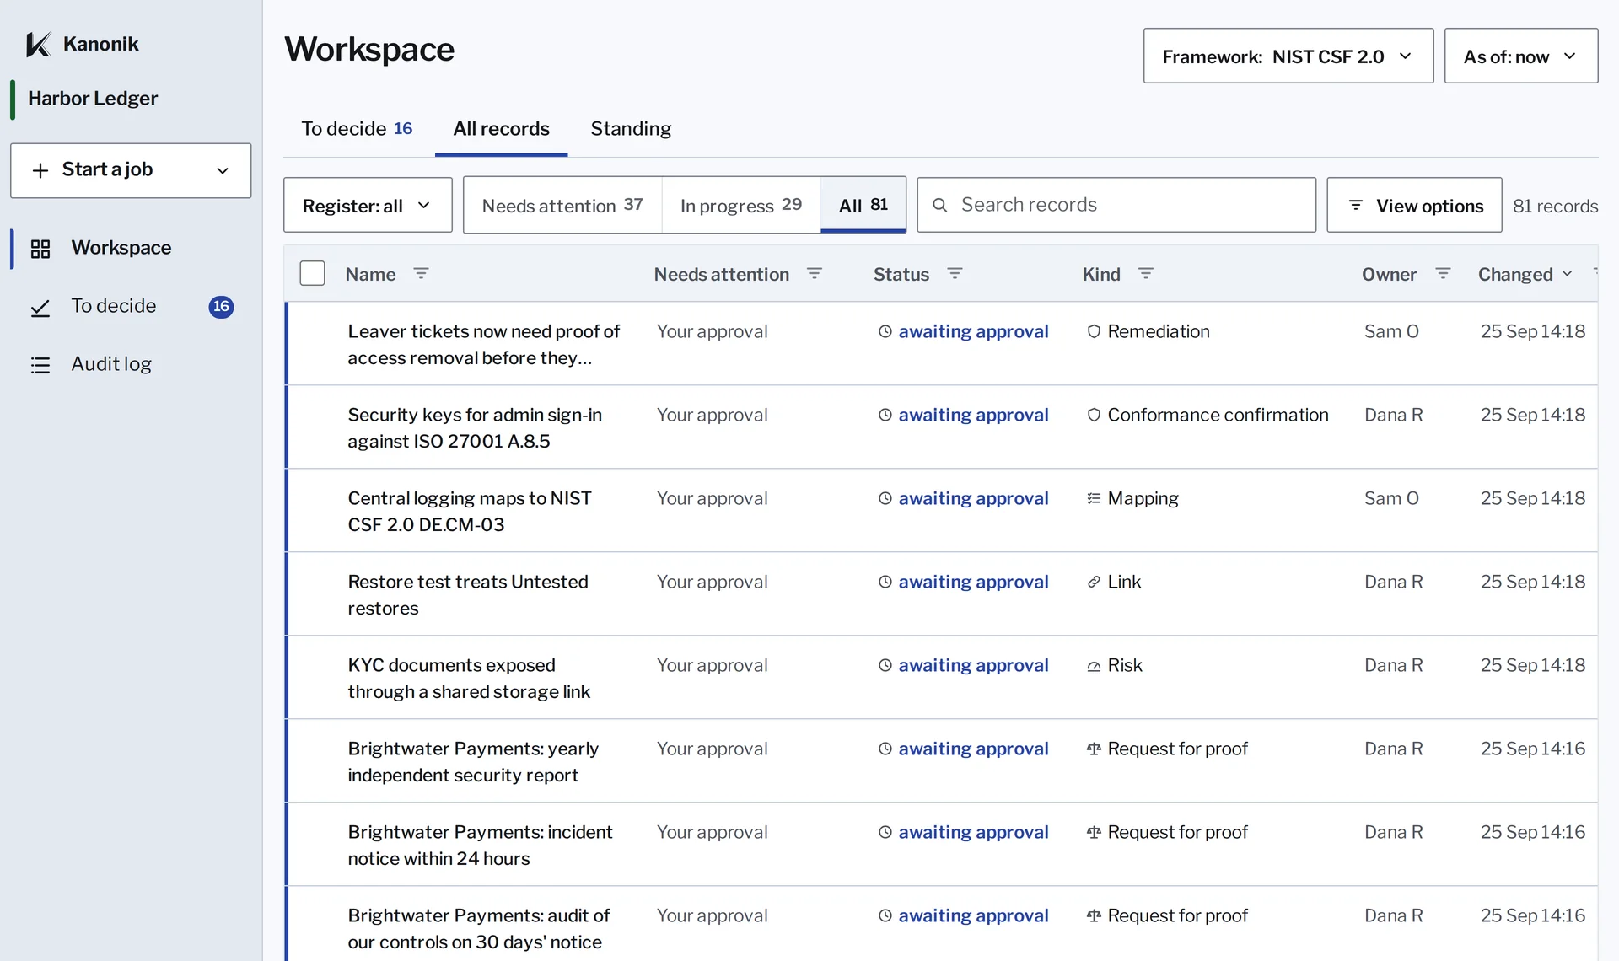This screenshot has height=961, width=1619.
Task: Click clock icon on Leaver tickets status
Action: pos(885,331)
